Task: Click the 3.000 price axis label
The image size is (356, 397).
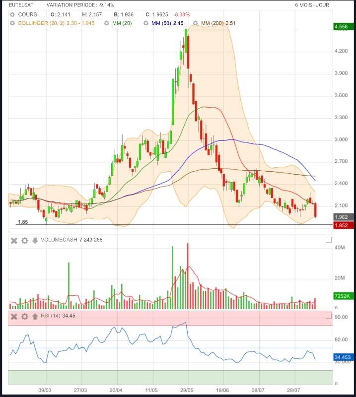Action: (x=341, y=139)
